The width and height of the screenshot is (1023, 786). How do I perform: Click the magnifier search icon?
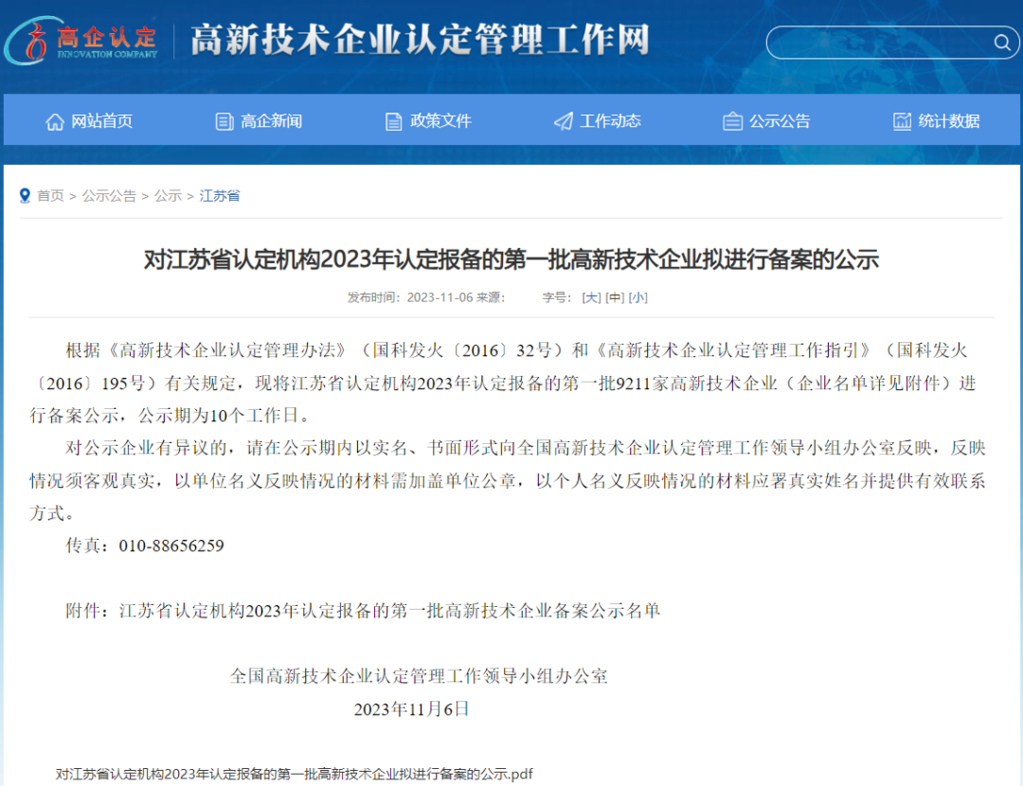(x=1000, y=43)
